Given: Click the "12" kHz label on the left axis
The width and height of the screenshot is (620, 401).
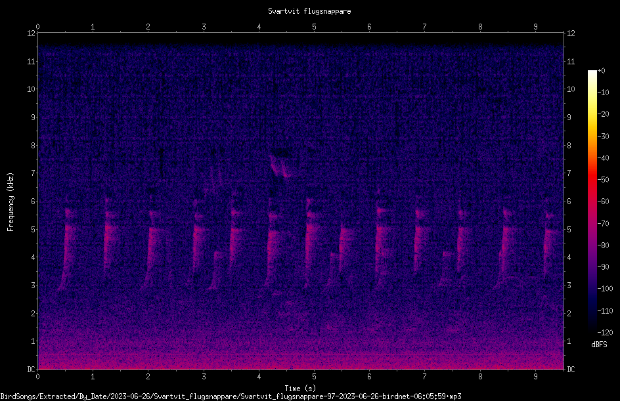Looking at the screenshot, I should click(32, 33).
